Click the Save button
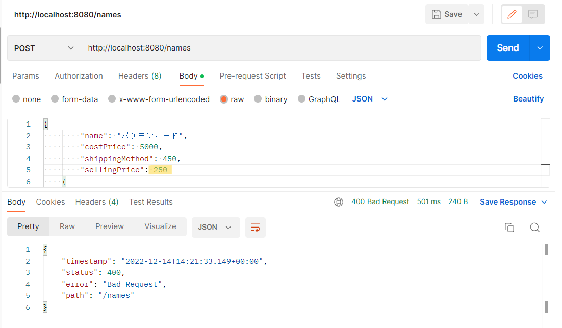562x328 pixels. [447, 14]
